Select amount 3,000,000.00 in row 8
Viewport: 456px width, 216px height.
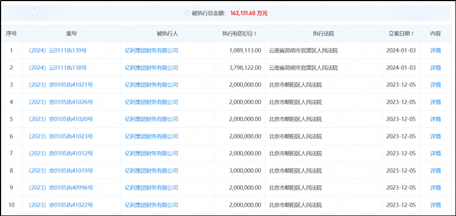click(x=245, y=170)
